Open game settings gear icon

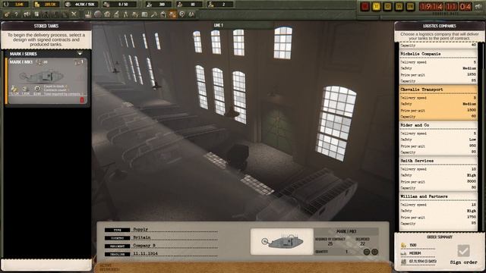coord(7,14)
